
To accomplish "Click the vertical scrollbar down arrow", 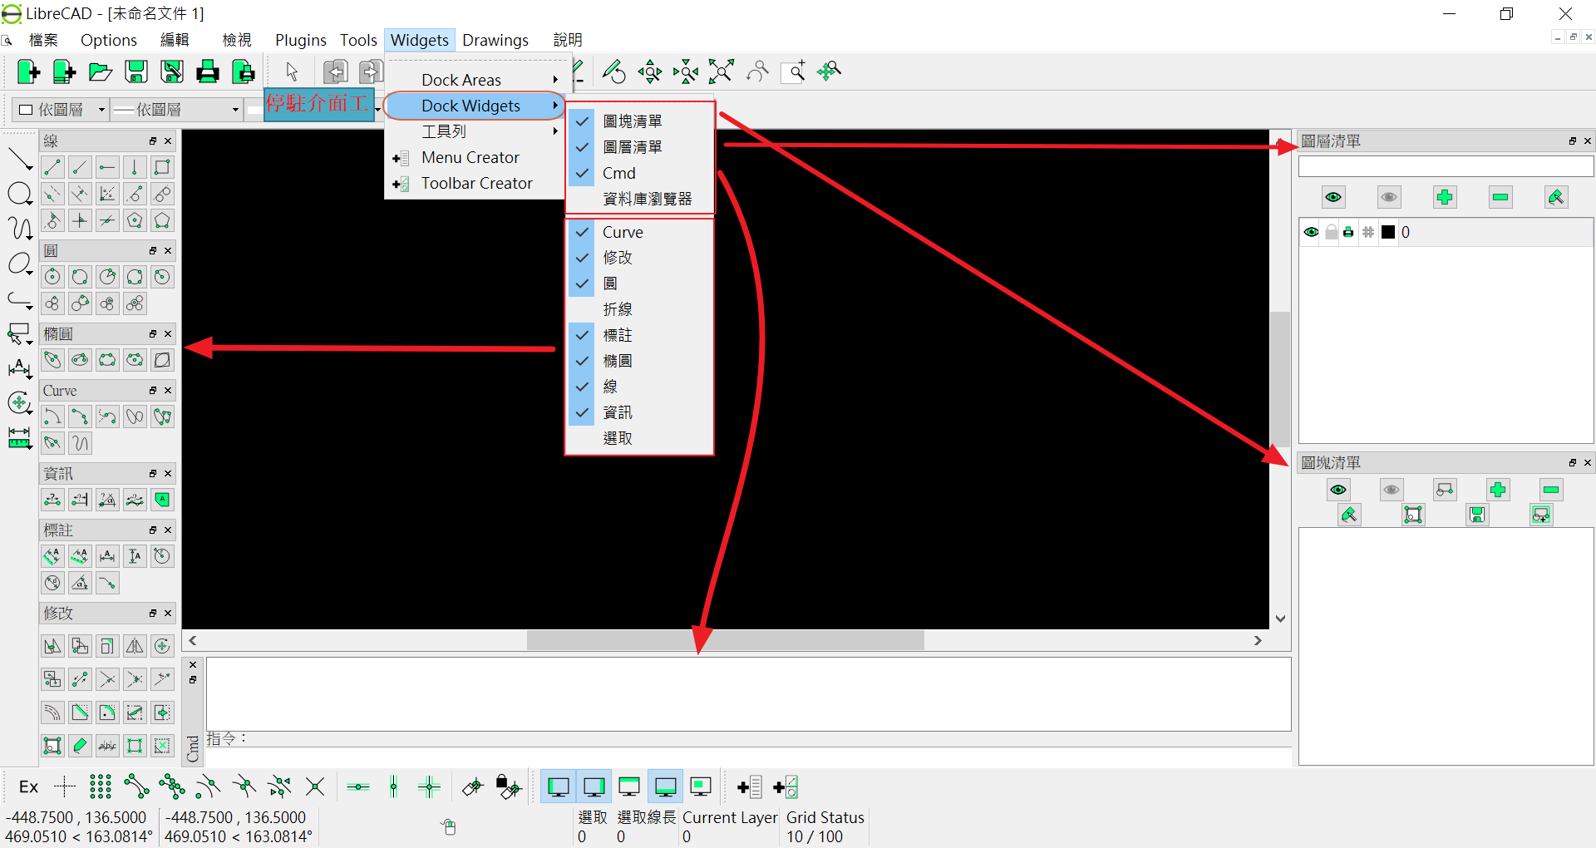I will tap(1280, 619).
